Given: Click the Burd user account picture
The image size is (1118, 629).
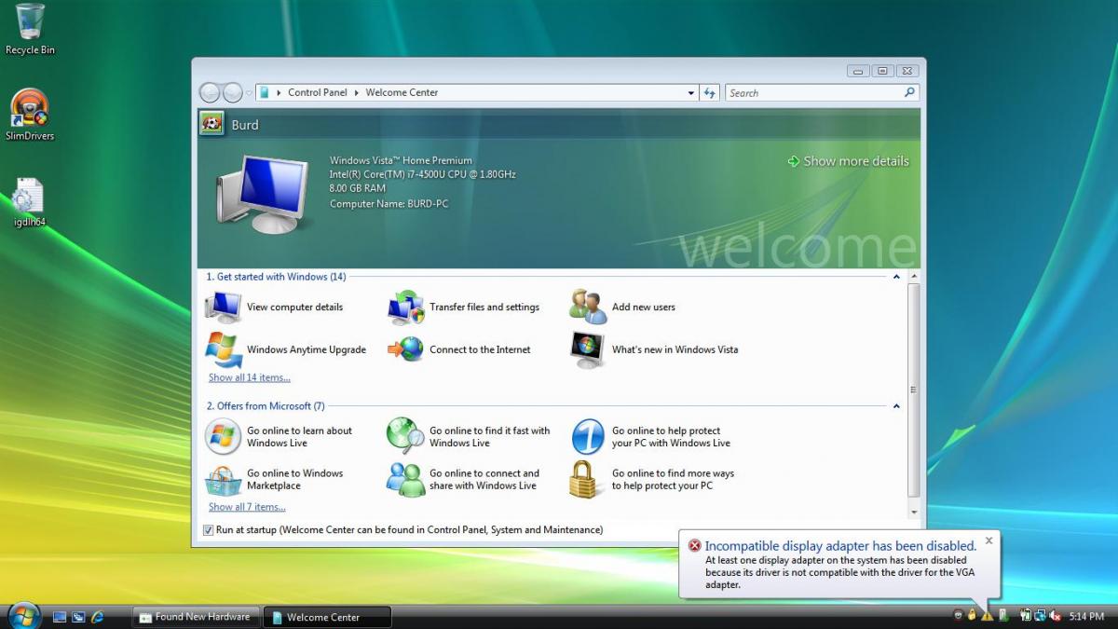Looking at the screenshot, I should [211, 124].
